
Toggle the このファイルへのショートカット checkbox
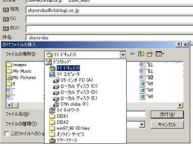click(x=7, y=134)
